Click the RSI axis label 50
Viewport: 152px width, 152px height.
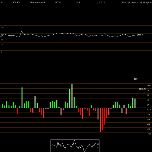coord(2,40)
